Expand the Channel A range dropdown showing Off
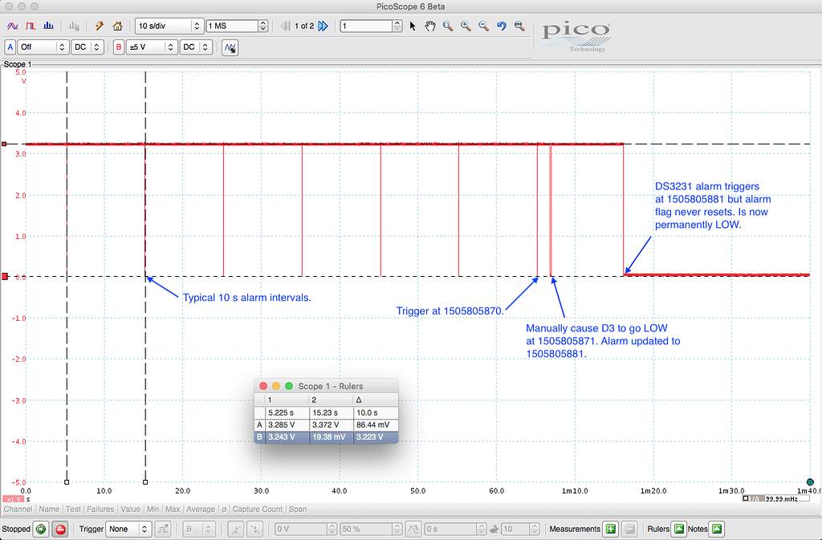The image size is (822, 540). [x=40, y=47]
